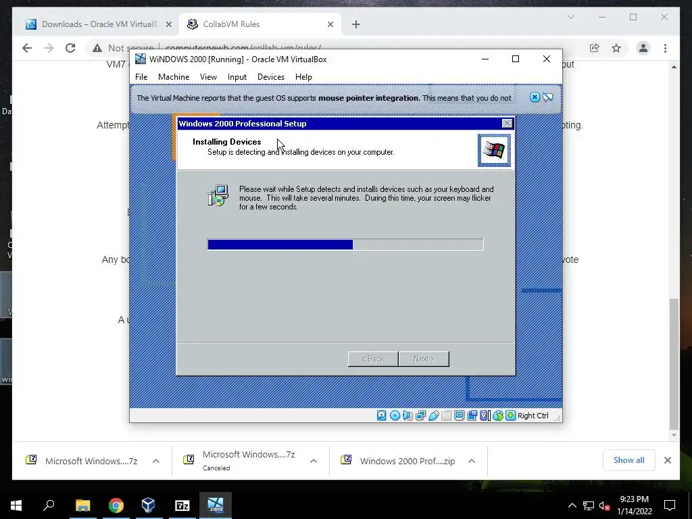Click the recording status icon
The image size is (692, 519).
pyautogui.click(x=472, y=416)
